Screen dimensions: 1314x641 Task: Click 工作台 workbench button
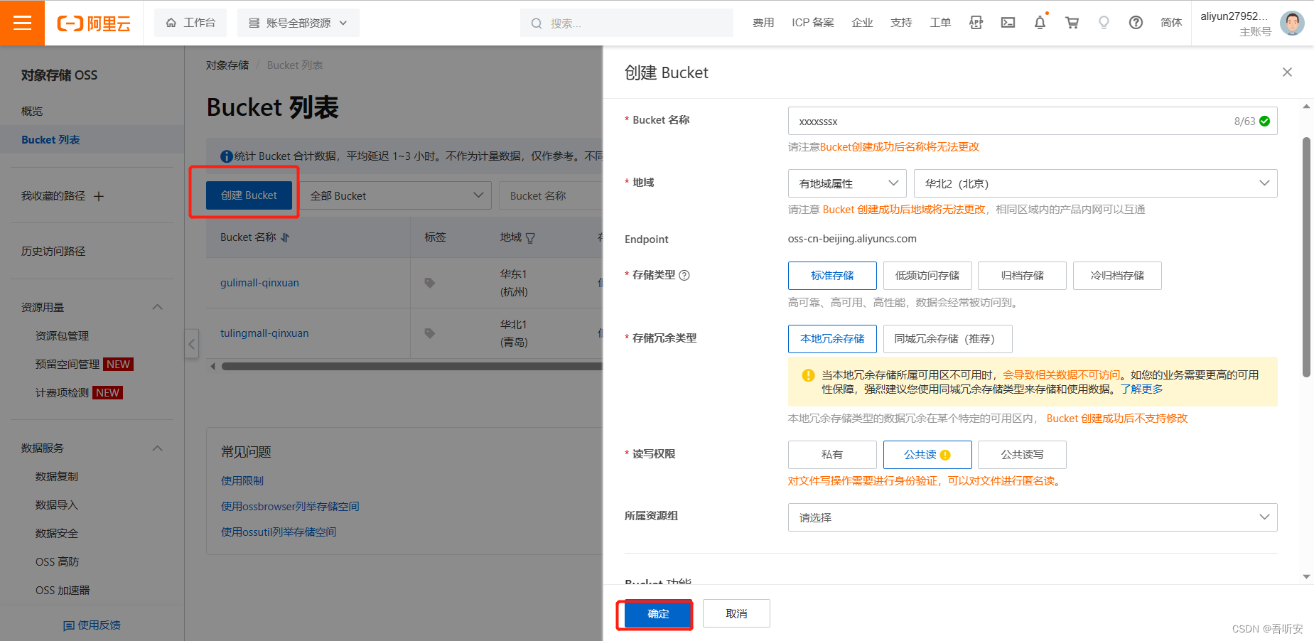click(190, 23)
